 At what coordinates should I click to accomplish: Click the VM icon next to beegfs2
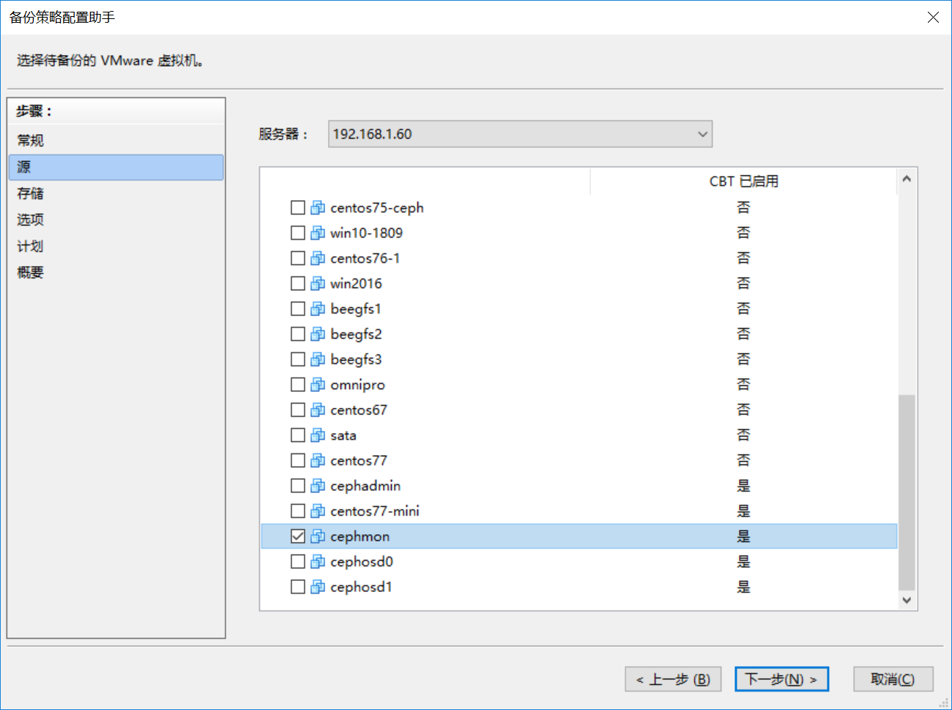[317, 334]
